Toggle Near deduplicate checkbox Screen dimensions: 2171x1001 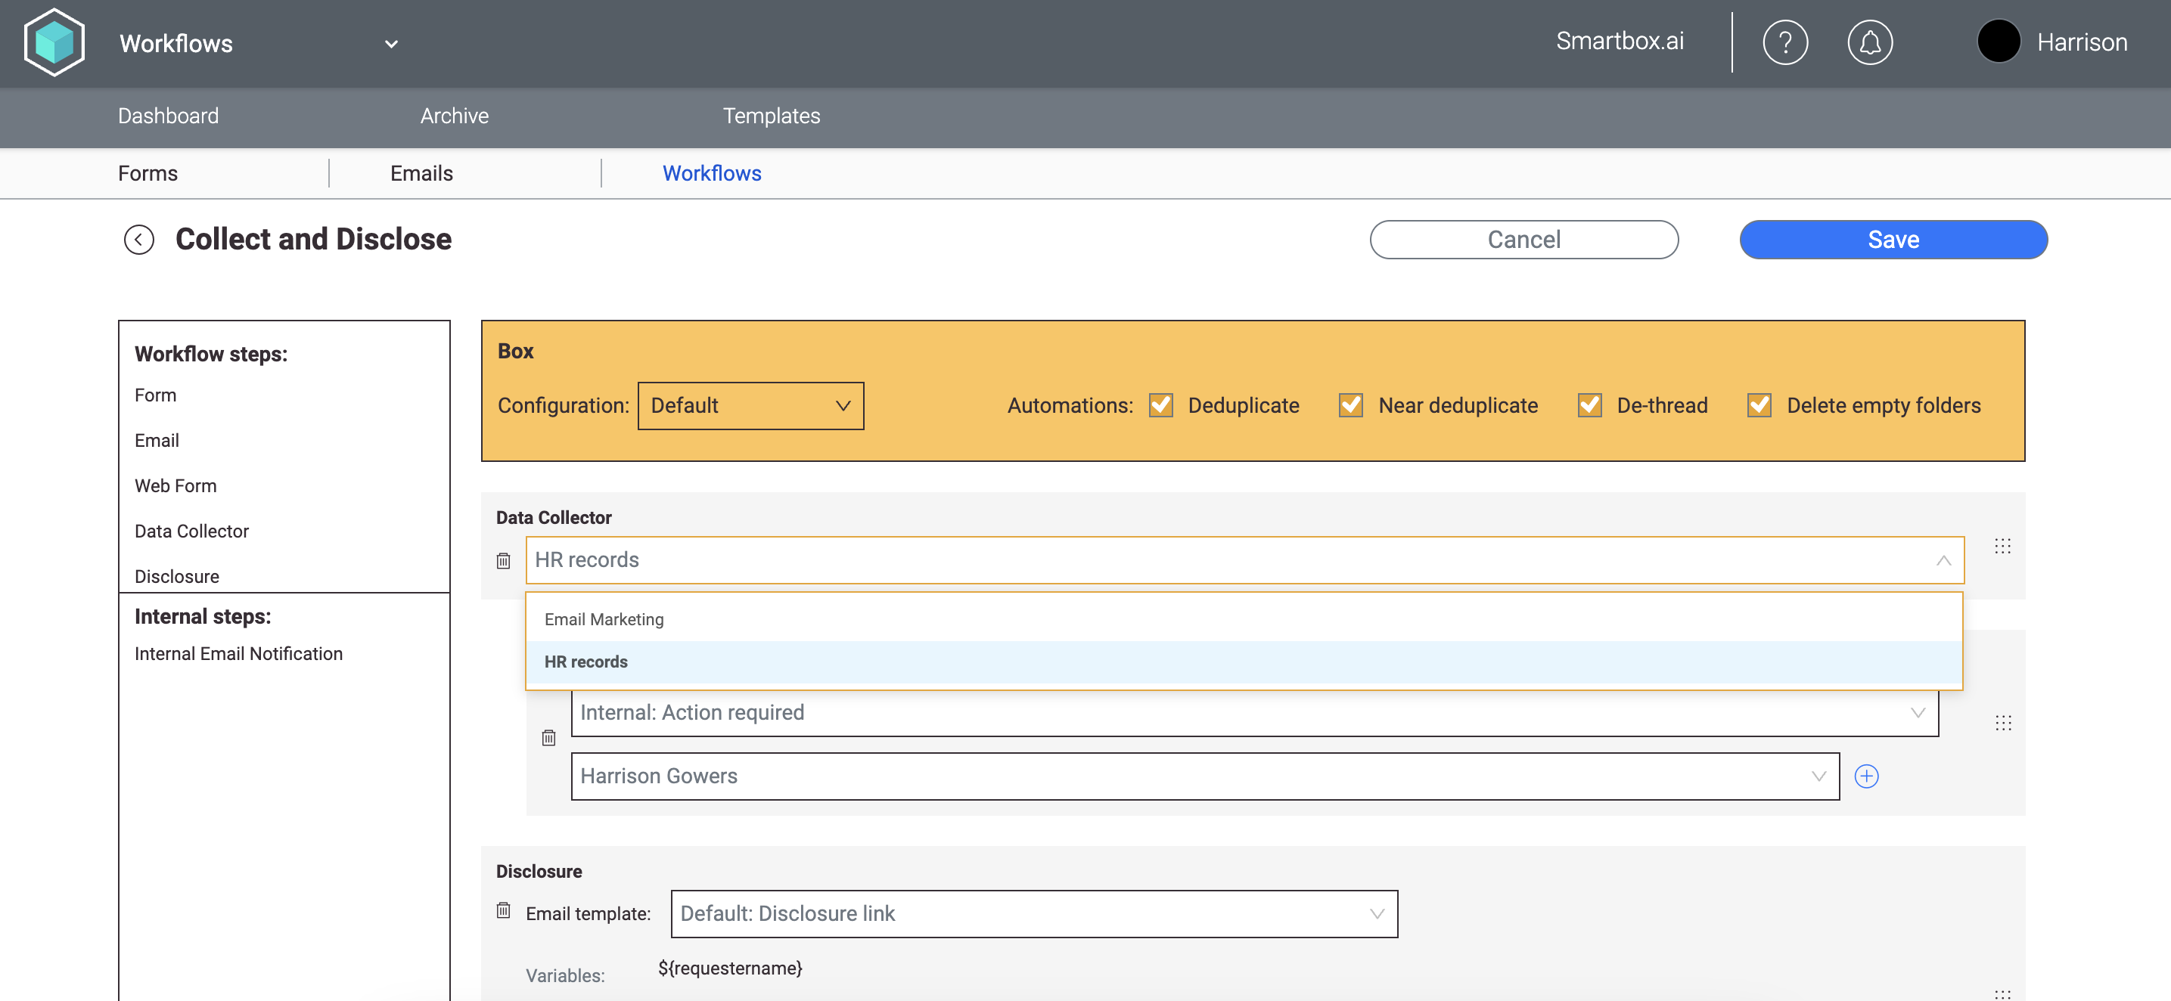click(1351, 406)
